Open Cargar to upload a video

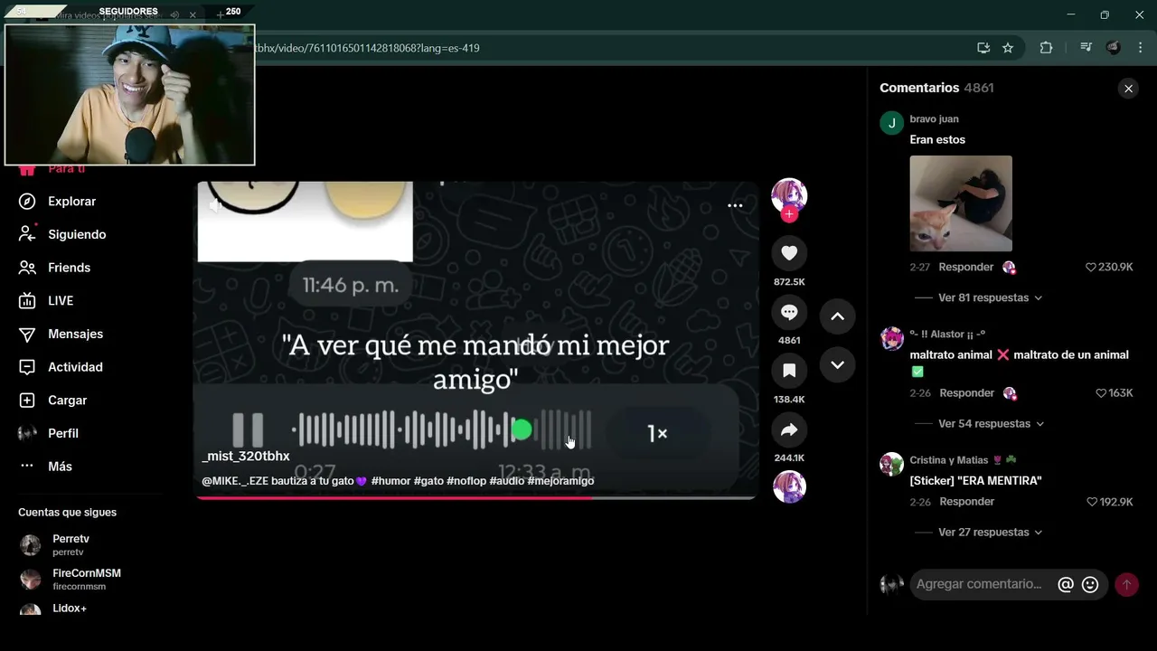tap(54, 401)
